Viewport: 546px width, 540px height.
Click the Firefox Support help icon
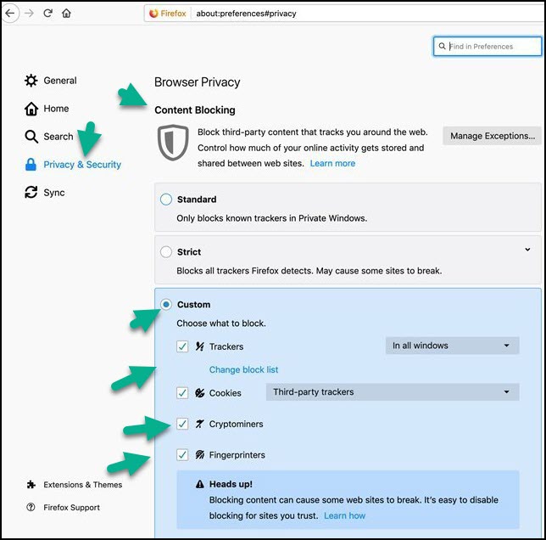31,508
